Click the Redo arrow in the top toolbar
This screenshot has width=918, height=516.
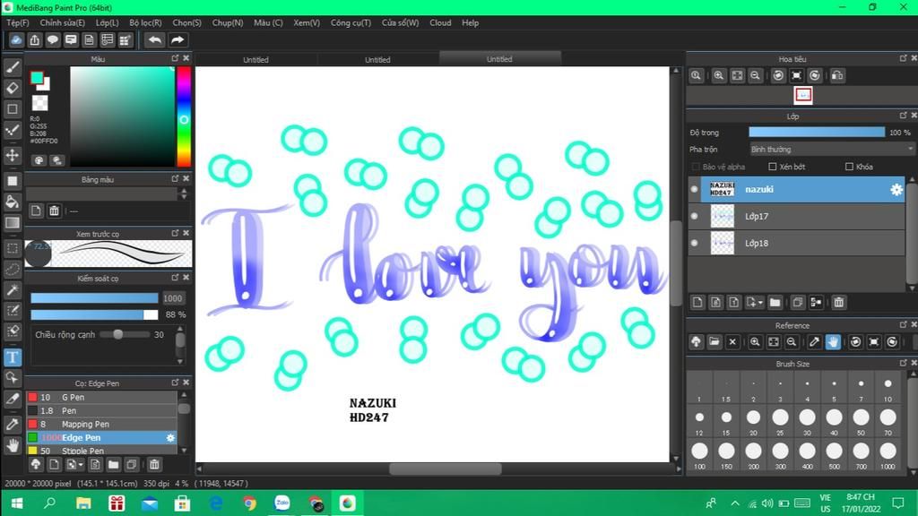point(178,39)
